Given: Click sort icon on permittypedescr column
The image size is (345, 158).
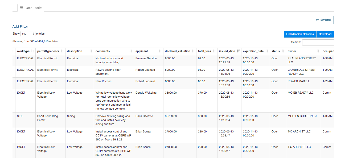Looking at the screenshot, I should click(x=62, y=51).
